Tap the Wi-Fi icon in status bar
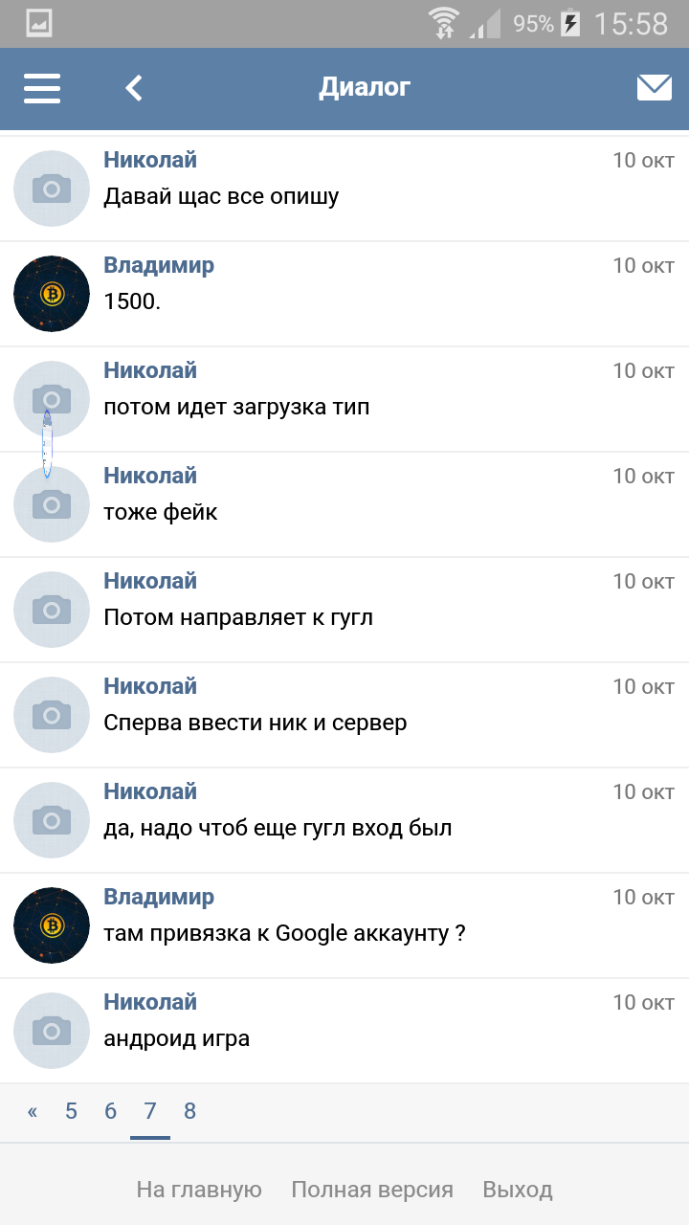The image size is (689, 1225). [x=443, y=23]
